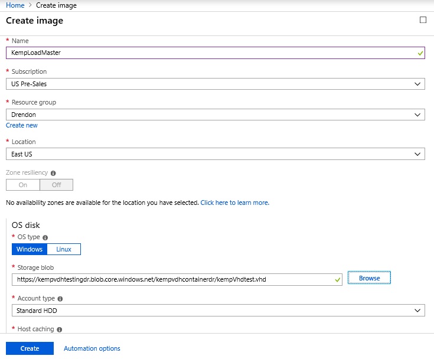
Task: Open the Location dropdown showing East US
Action: pos(216,154)
